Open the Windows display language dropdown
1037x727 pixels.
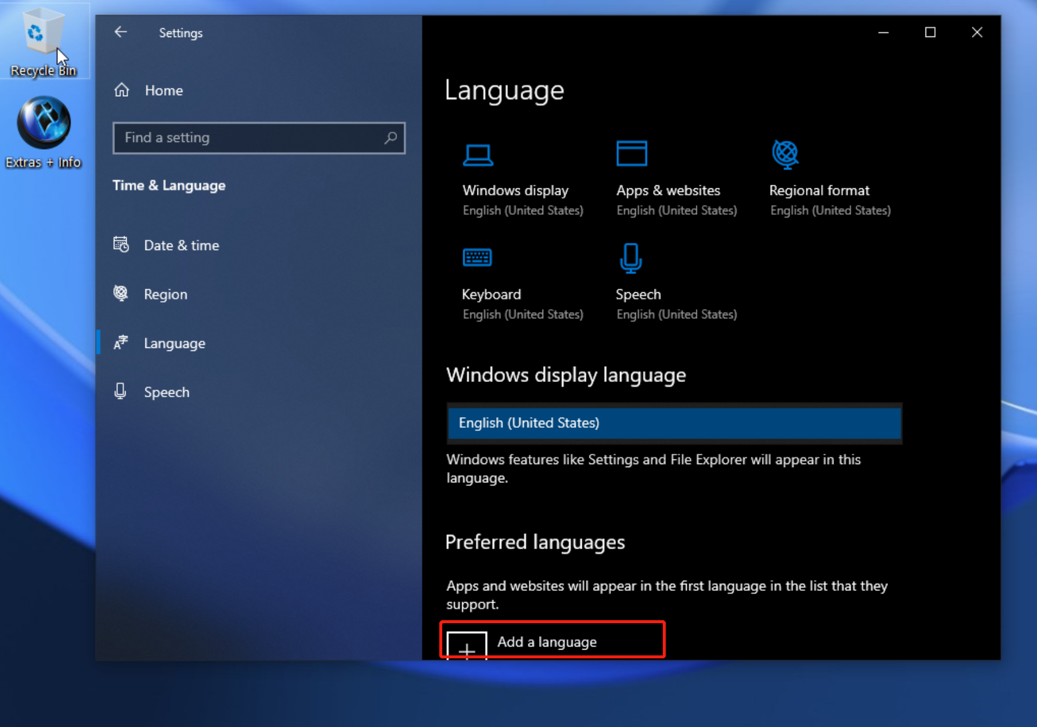point(675,423)
